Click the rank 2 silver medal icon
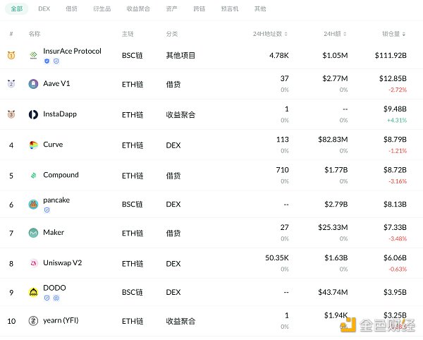 tap(11, 84)
